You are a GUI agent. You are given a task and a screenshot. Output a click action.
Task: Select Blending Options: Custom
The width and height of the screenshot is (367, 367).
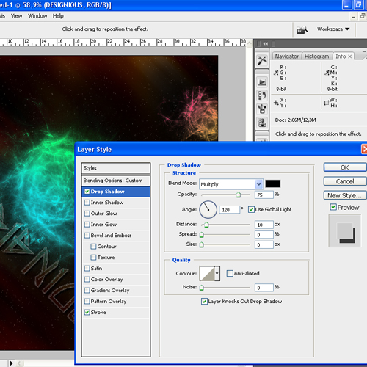116,181
